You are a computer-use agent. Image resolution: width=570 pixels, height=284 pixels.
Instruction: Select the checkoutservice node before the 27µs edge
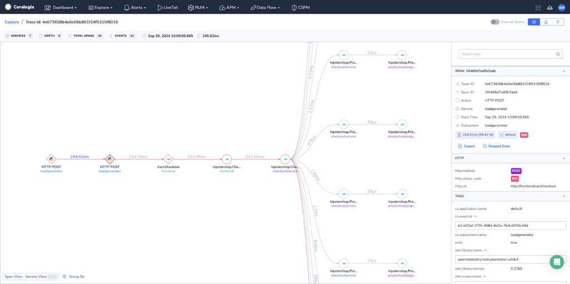click(343, 55)
